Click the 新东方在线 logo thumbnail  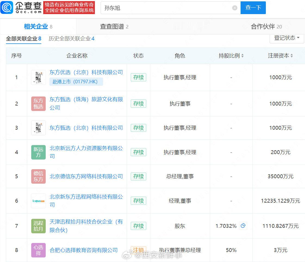coord(38,201)
